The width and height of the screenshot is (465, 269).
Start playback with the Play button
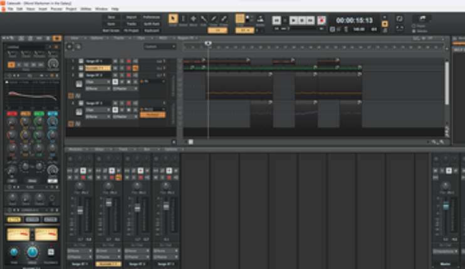pos(293,20)
